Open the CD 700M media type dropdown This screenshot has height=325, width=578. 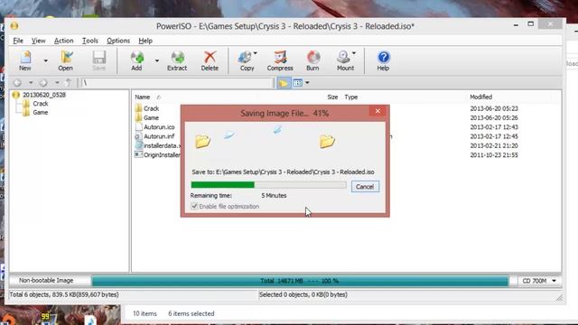(x=540, y=281)
